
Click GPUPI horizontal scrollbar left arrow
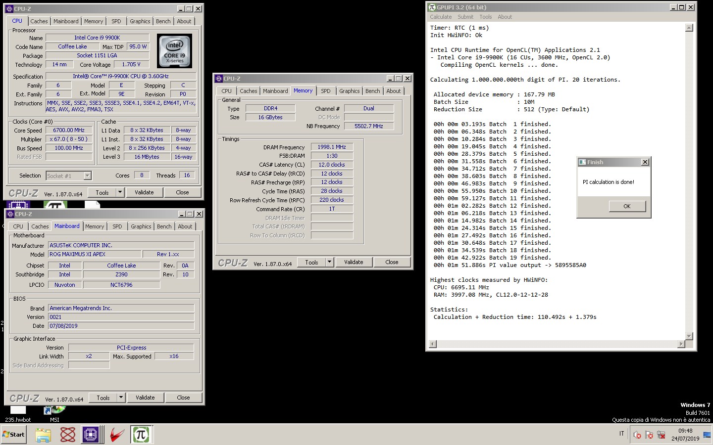tap(432, 344)
